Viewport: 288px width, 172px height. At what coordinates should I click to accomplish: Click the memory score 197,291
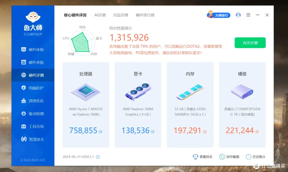click(187, 130)
